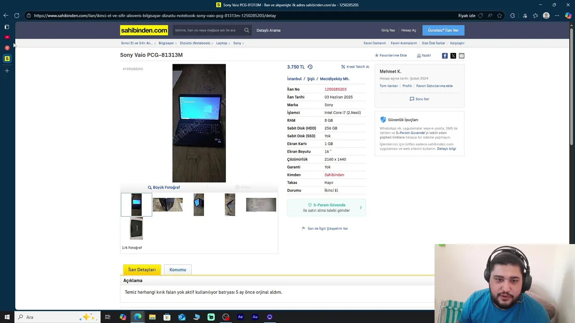Click Soru Sor to ask seller
Screen dimensions: 575x323
pos(420,99)
